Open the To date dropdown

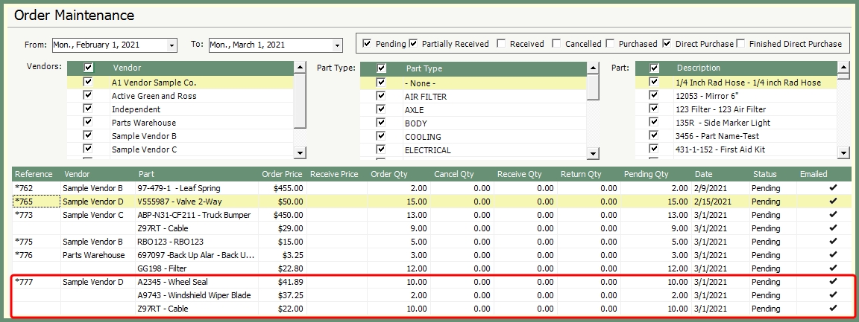(x=336, y=45)
